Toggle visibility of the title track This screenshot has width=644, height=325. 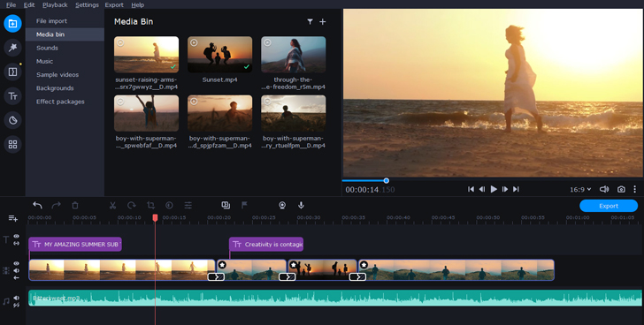[x=17, y=237]
